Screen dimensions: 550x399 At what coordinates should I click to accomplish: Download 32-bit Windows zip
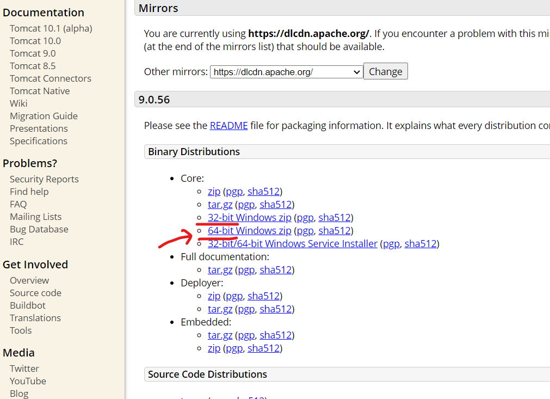click(249, 218)
